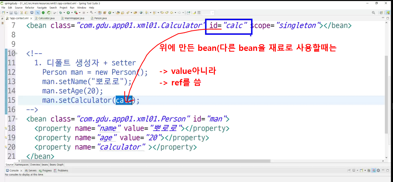The height and width of the screenshot is (182, 393).
Task: Click the Last Edit Location icon
Action: click(x=162, y=13)
